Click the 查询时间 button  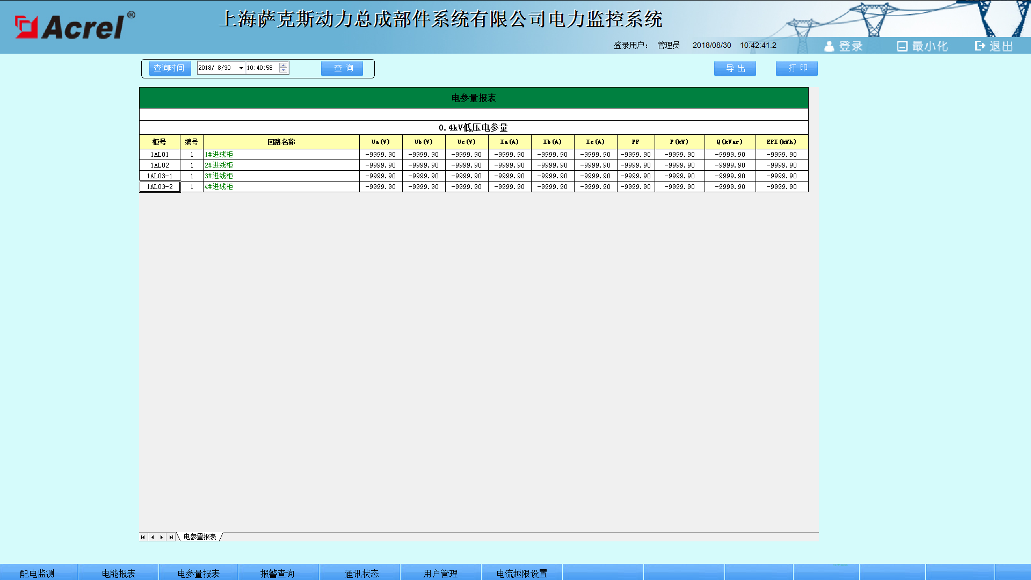[x=170, y=68]
